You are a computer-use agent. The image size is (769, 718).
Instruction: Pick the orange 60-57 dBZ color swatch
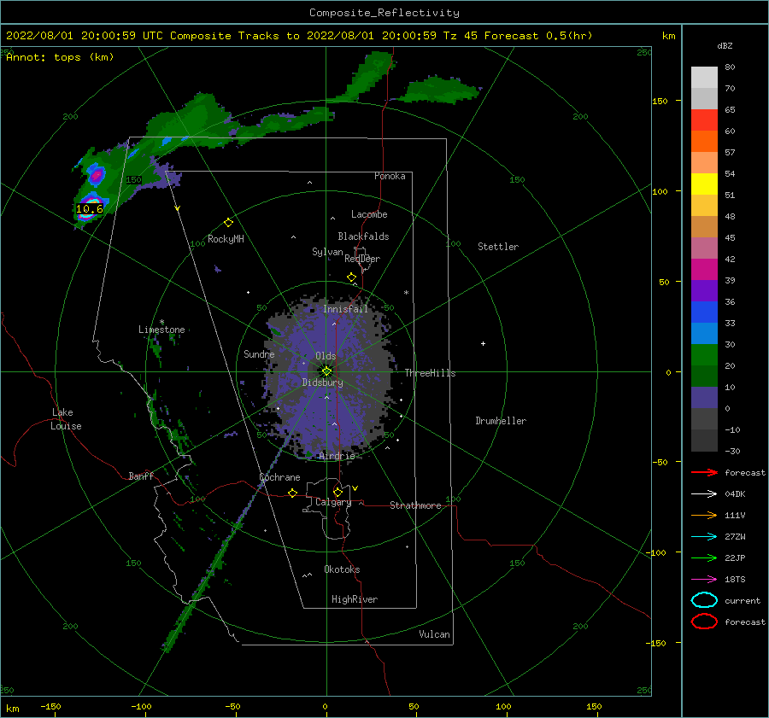click(704, 142)
